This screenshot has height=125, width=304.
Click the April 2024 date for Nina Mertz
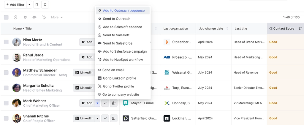click(x=205, y=42)
